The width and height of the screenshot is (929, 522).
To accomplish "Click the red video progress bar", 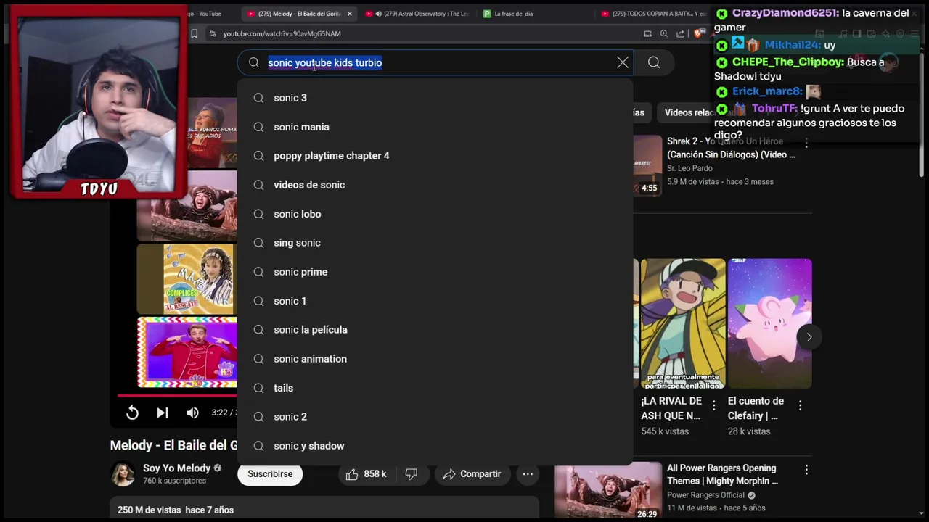I will [177, 396].
